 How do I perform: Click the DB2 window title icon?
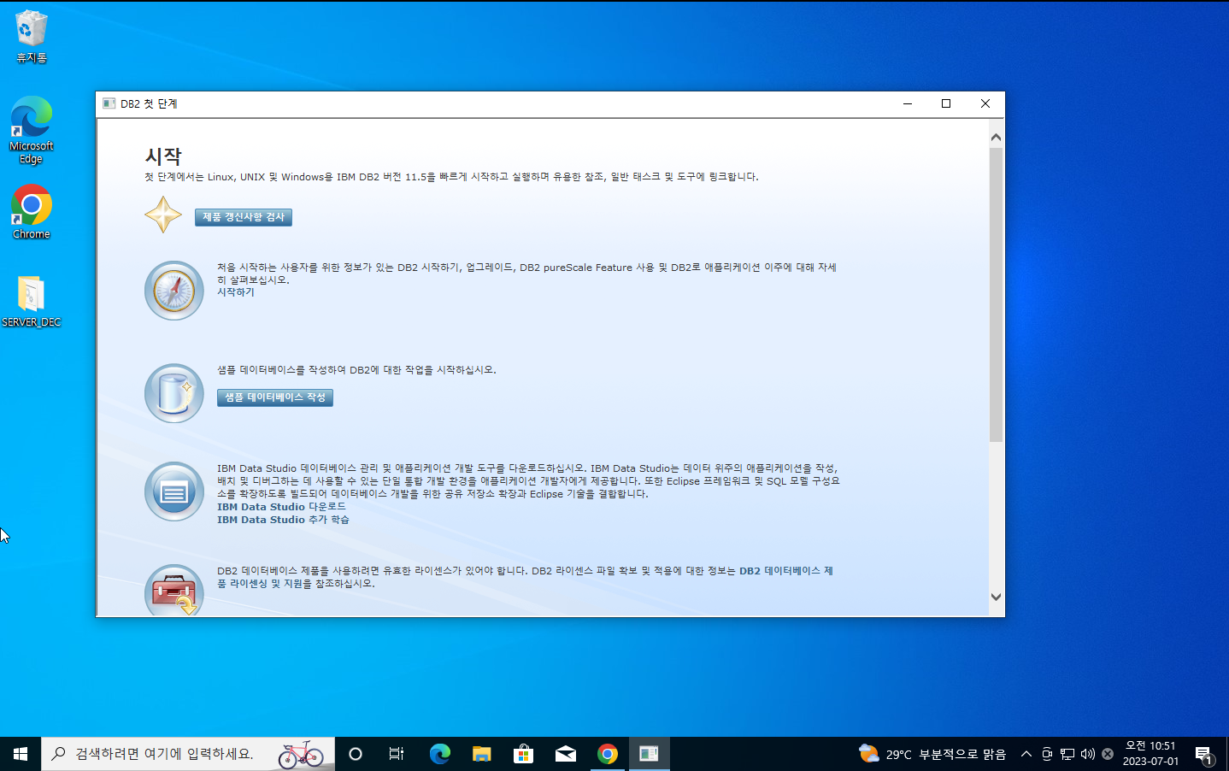[109, 103]
